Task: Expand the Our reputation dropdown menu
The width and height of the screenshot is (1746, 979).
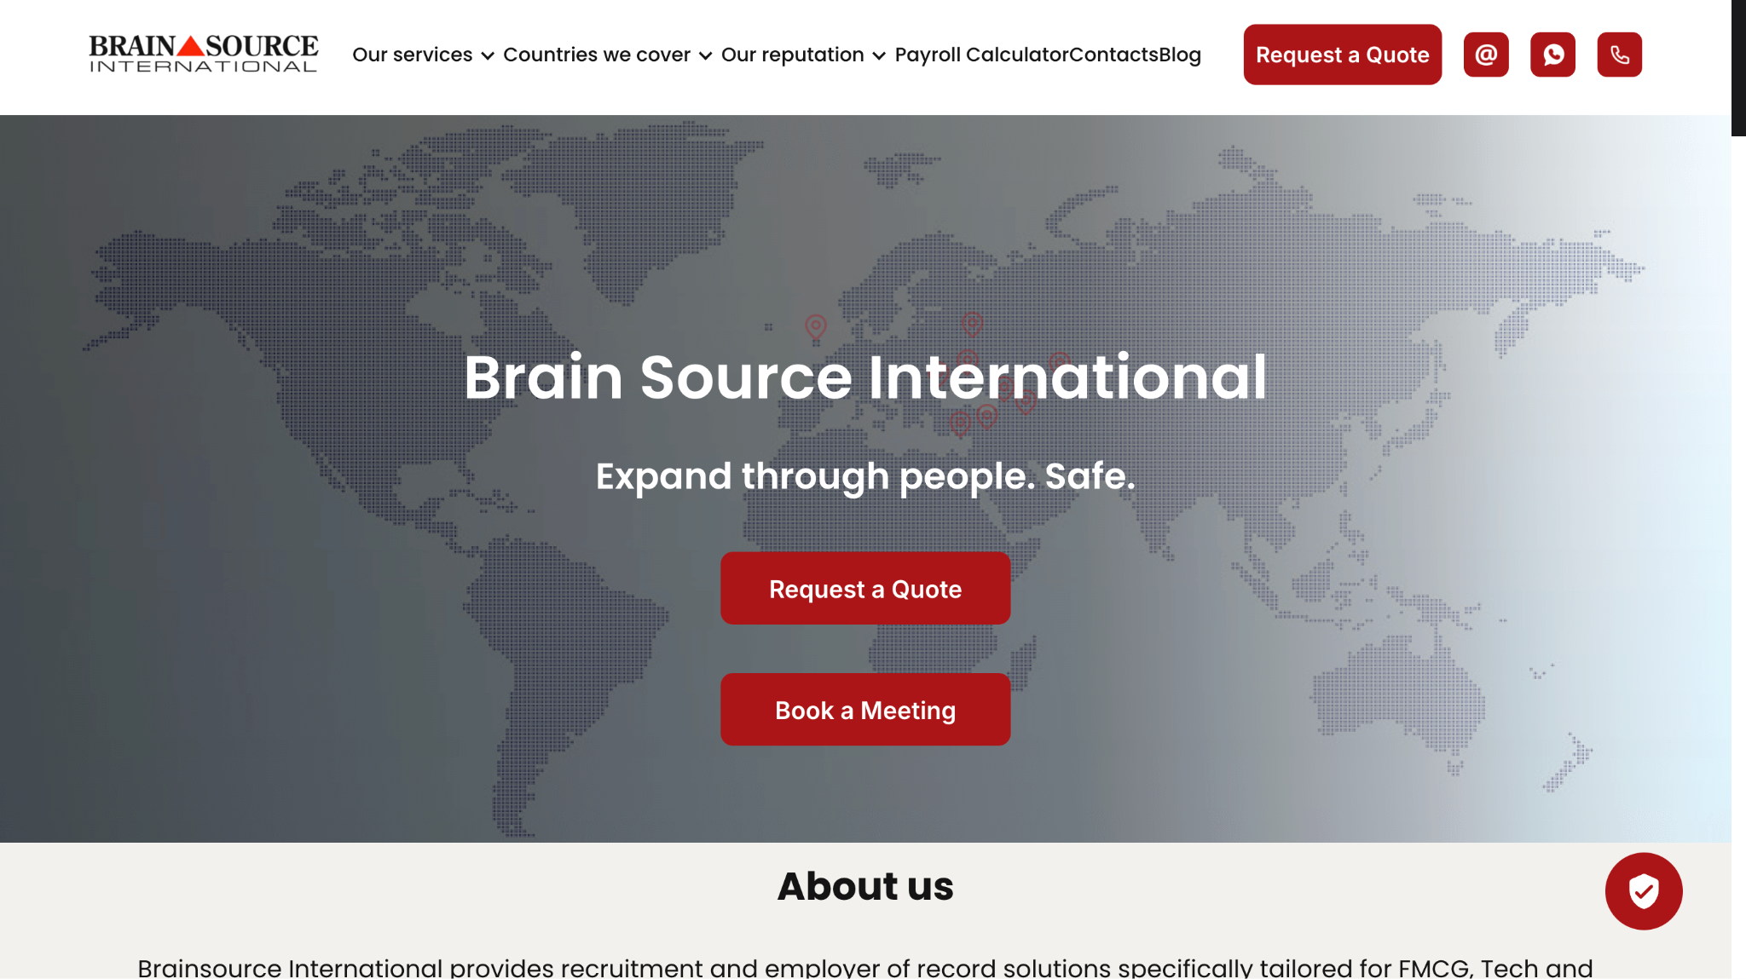Action: coord(803,55)
